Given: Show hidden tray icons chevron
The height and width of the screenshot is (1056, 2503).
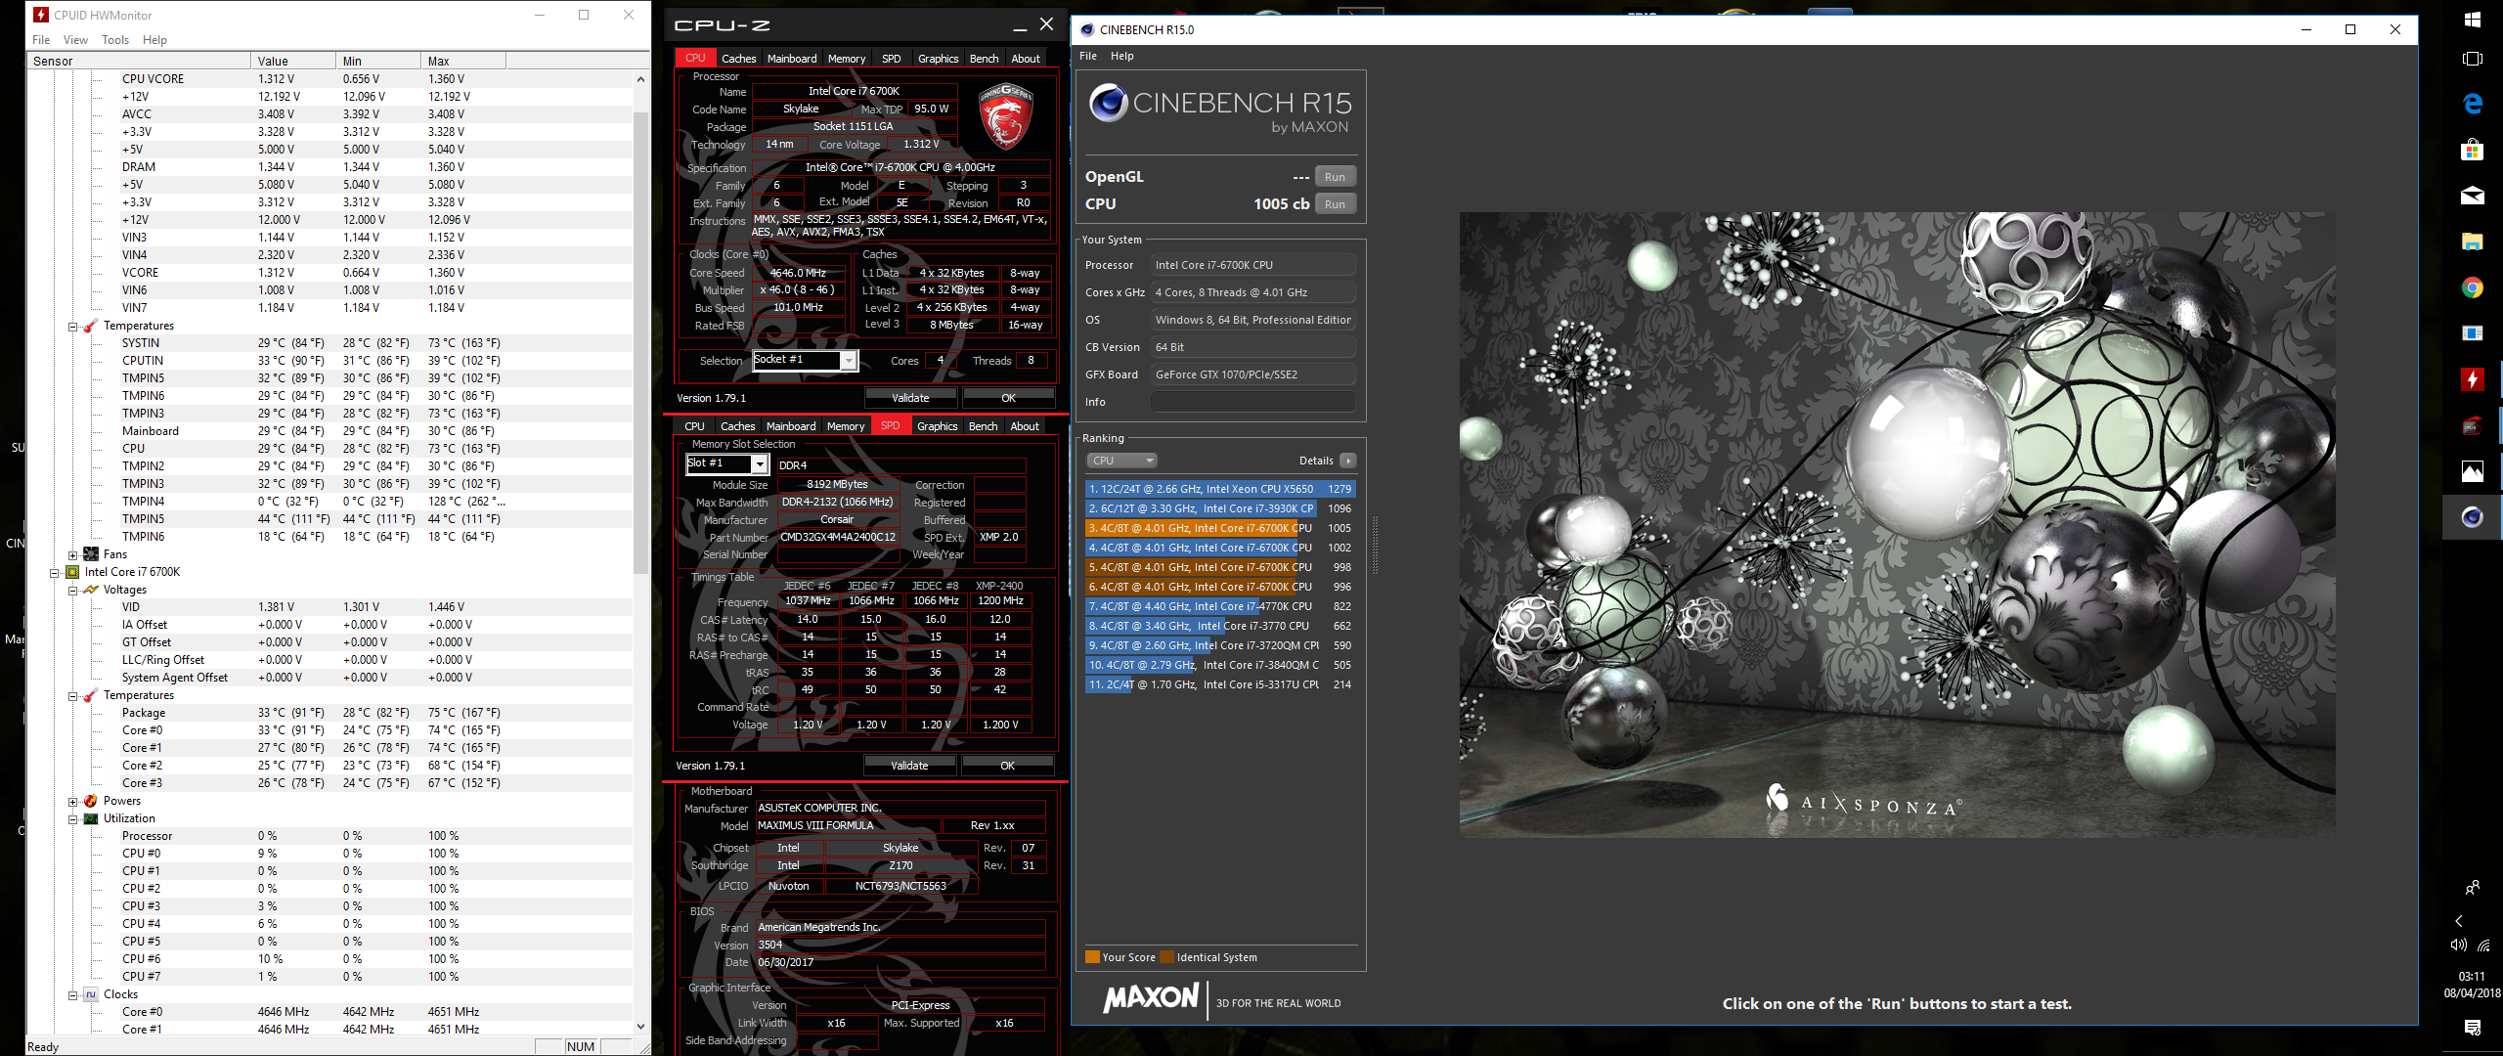Looking at the screenshot, I should (x=2459, y=921).
